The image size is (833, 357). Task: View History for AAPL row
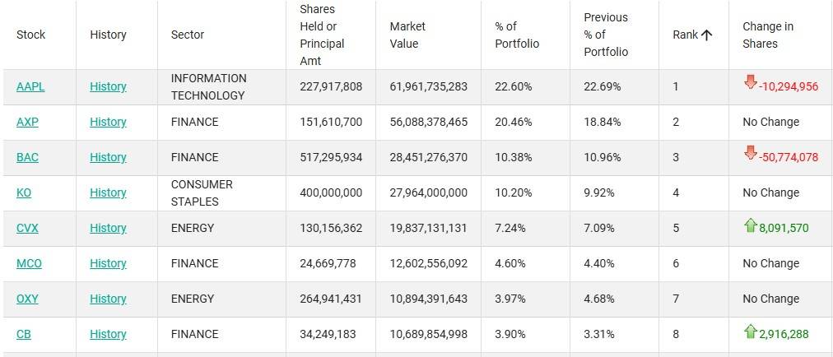click(x=108, y=86)
